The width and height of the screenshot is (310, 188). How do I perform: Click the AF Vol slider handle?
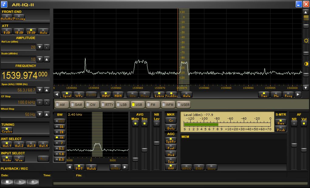pyautogui.click(x=304, y=150)
